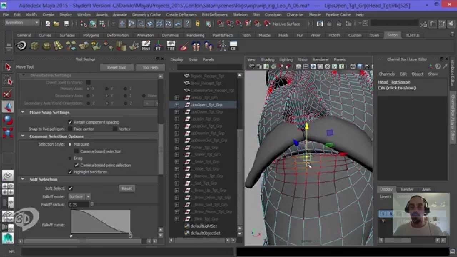Image resolution: width=457 pixels, height=257 pixels.
Task: Expand the LipsOpen_Tgt_Grp outliner node
Action: click(x=177, y=105)
